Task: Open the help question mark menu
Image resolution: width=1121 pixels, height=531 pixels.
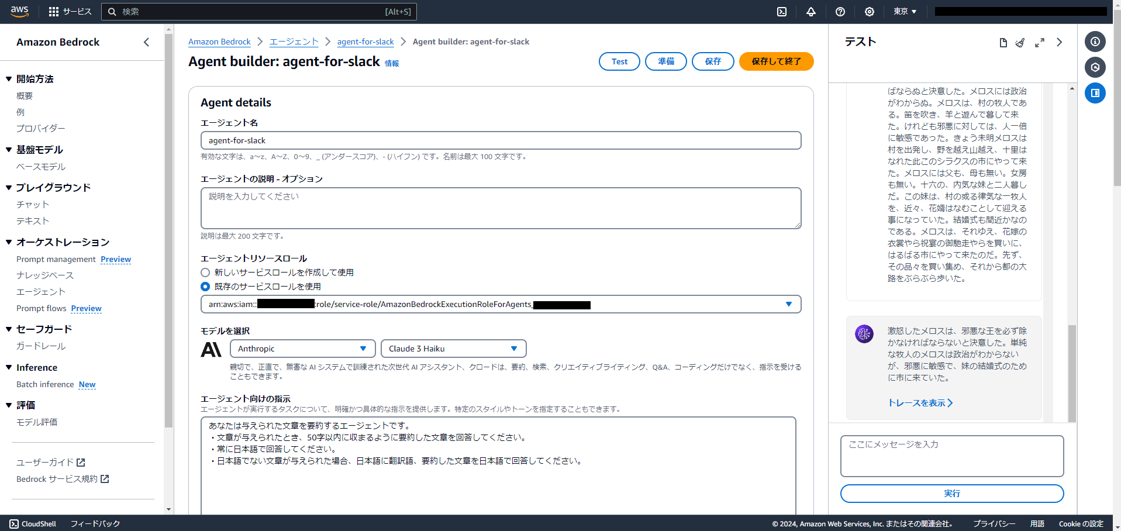Action: (840, 12)
